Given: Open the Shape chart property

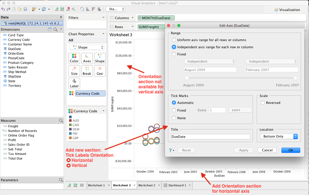Looking at the screenshot, I should [100, 58].
